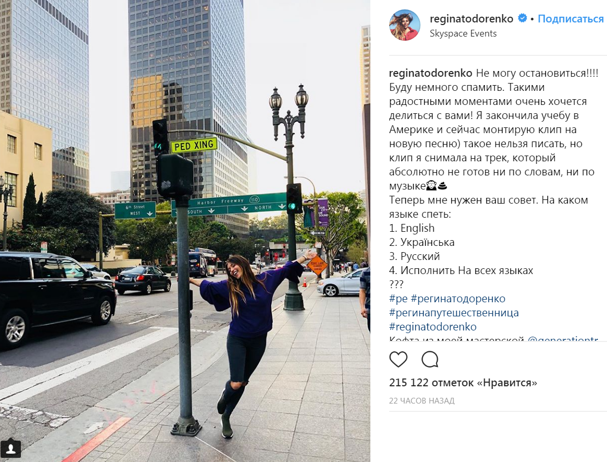Screen dimensions: 607x462
Task: Follow the account via Подписаться
Action: coord(570,19)
